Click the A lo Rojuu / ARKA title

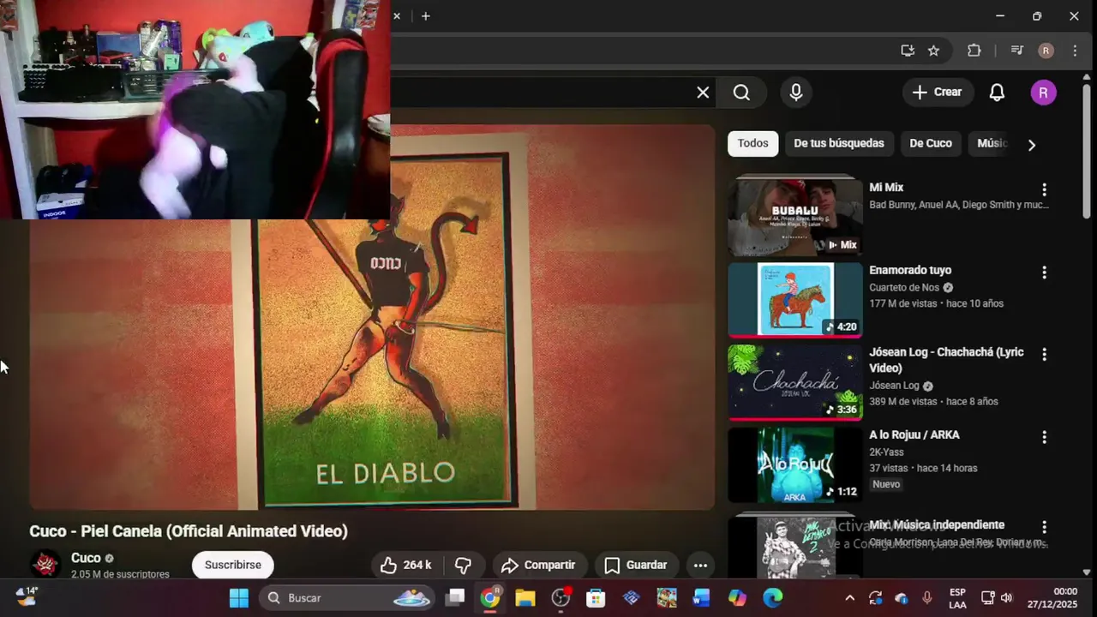click(914, 434)
